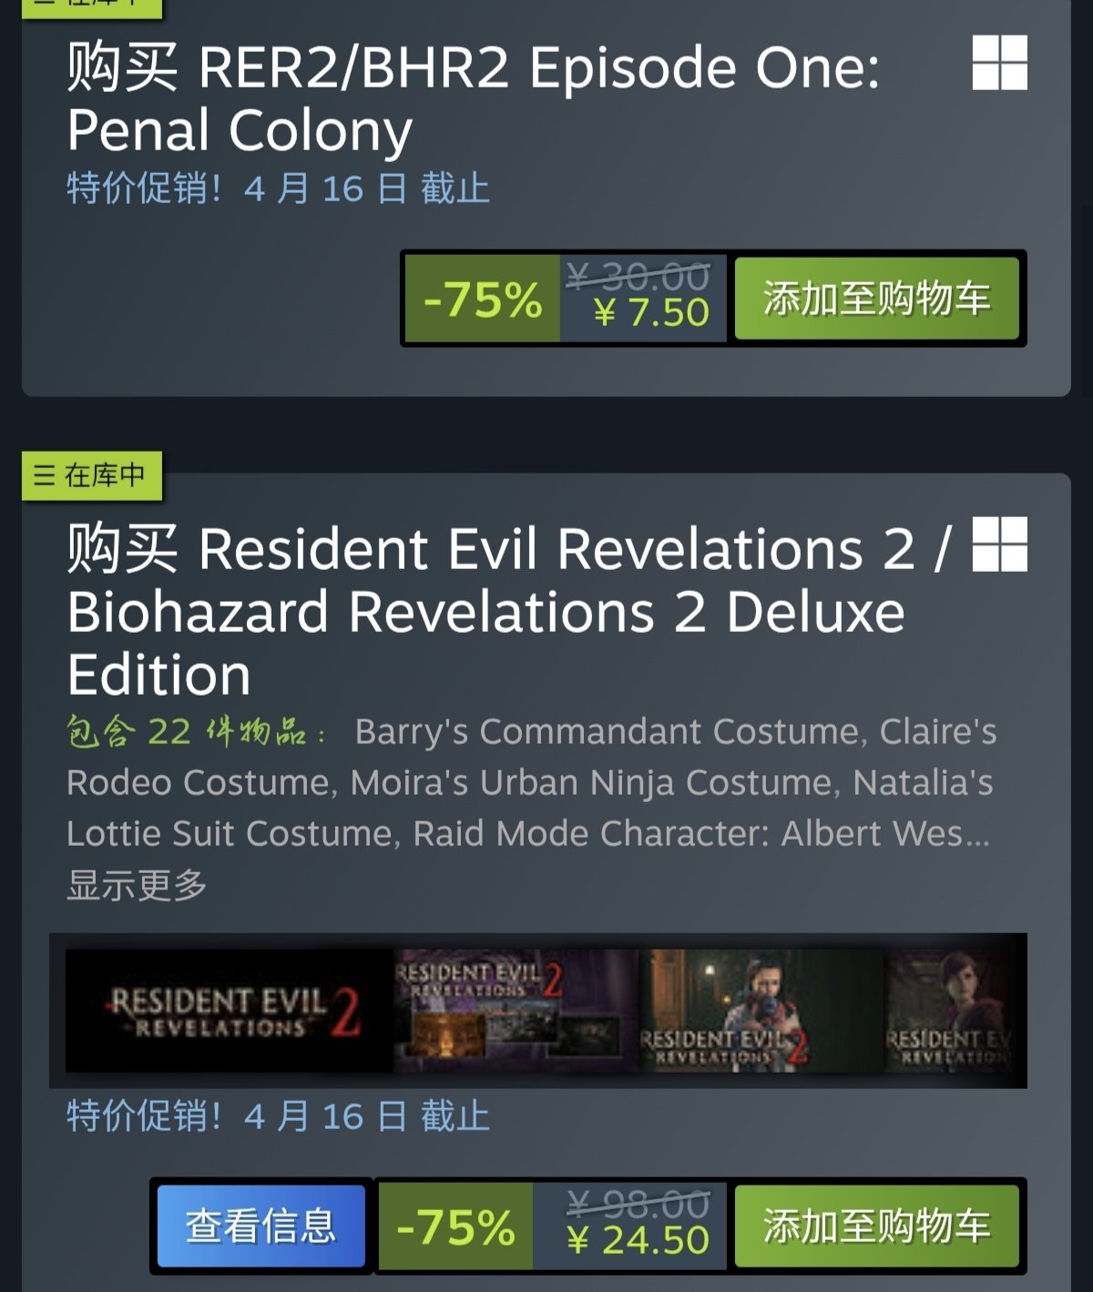This screenshot has width=1093, height=1292.
Task: Select the third thumbnail showing character aiming gun
Action: 761,1011
